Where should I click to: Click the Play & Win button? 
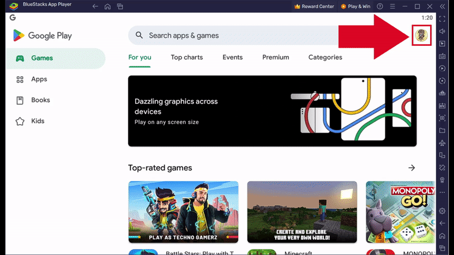(x=356, y=6)
